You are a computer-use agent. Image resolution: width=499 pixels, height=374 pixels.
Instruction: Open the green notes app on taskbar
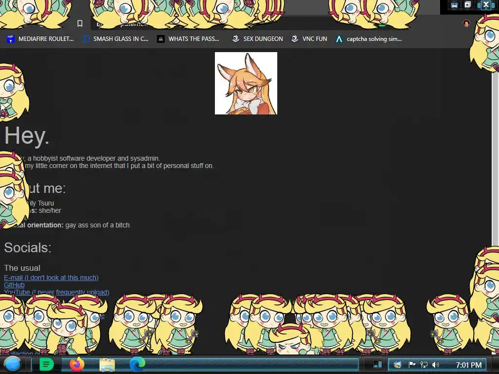pyautogui.click(x=46, y=364)
